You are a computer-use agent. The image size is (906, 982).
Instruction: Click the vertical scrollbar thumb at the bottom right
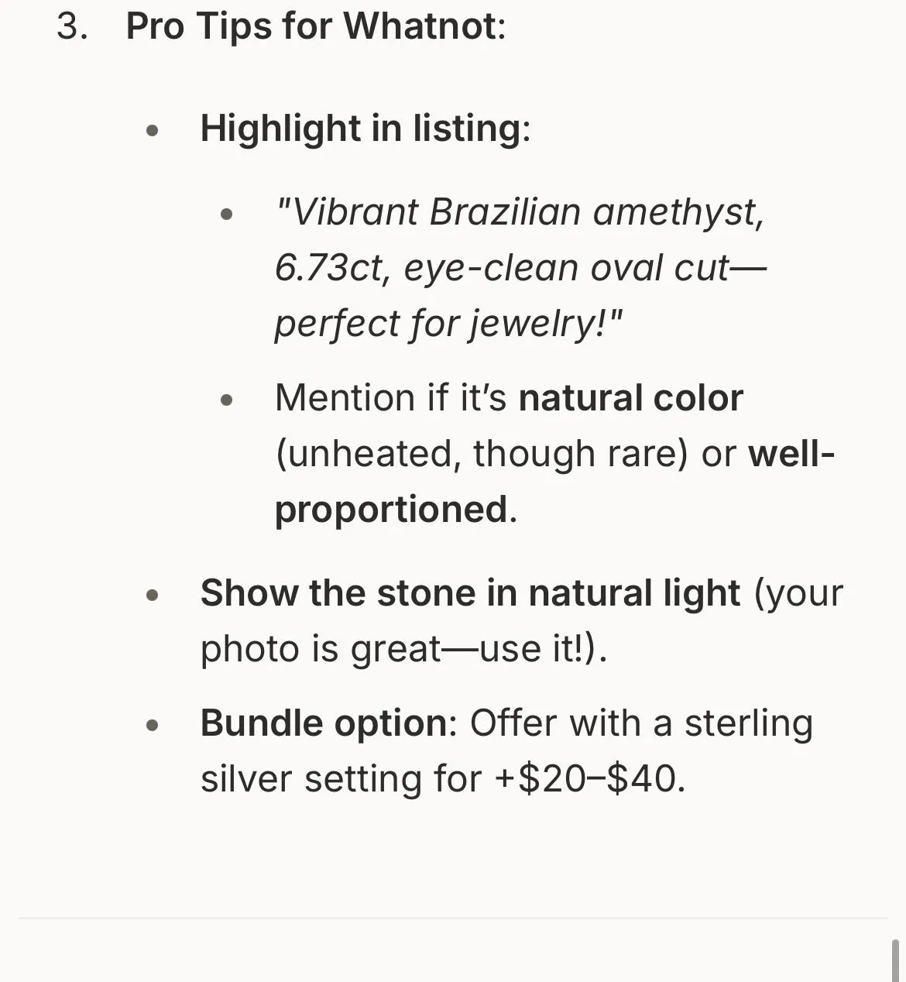click(x=895, y=961)
